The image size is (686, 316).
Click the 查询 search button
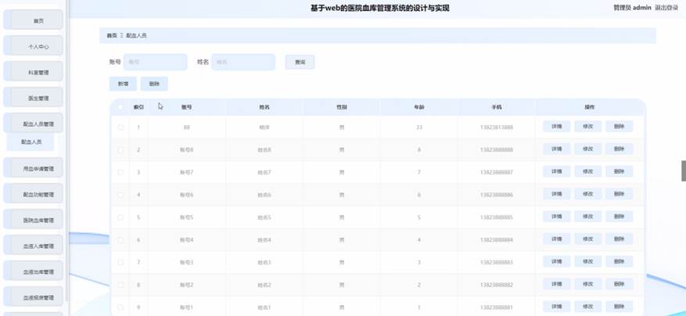click(300, 62)
